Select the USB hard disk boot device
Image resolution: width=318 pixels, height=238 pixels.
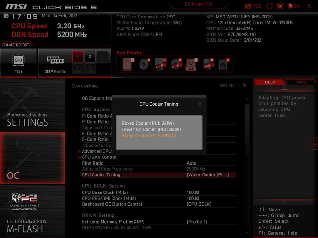160,64
